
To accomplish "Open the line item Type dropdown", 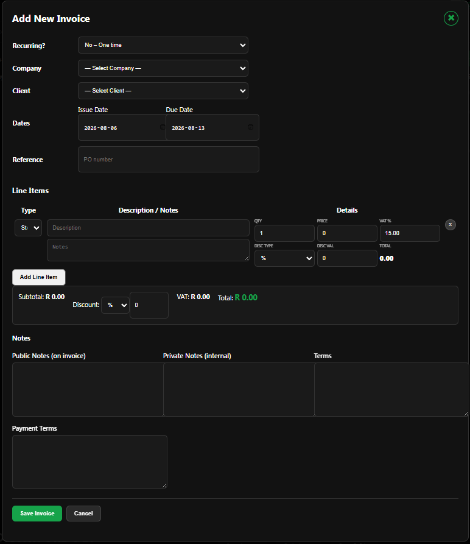I will [x=29, y=228].
